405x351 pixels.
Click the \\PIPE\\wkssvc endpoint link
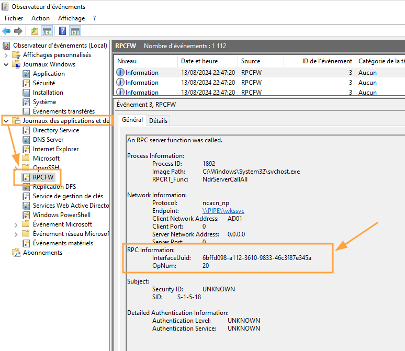pyautogui.click(x=223, y=211)
